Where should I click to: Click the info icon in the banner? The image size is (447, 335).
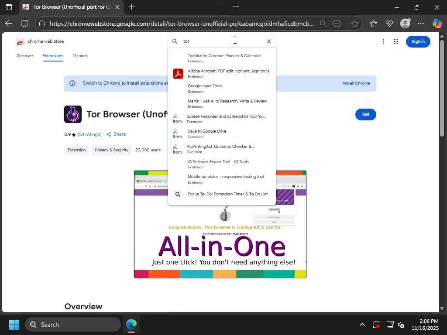pyautogui.click(x=72, y=83)
